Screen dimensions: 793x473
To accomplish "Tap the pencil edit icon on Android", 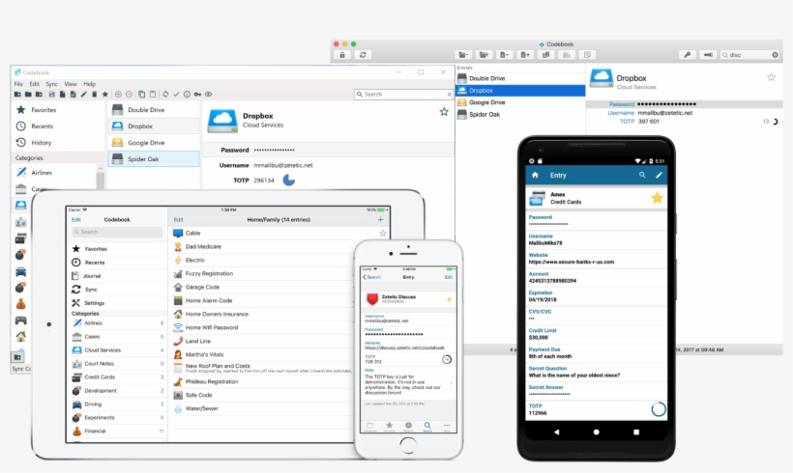I will click(660, 175).
